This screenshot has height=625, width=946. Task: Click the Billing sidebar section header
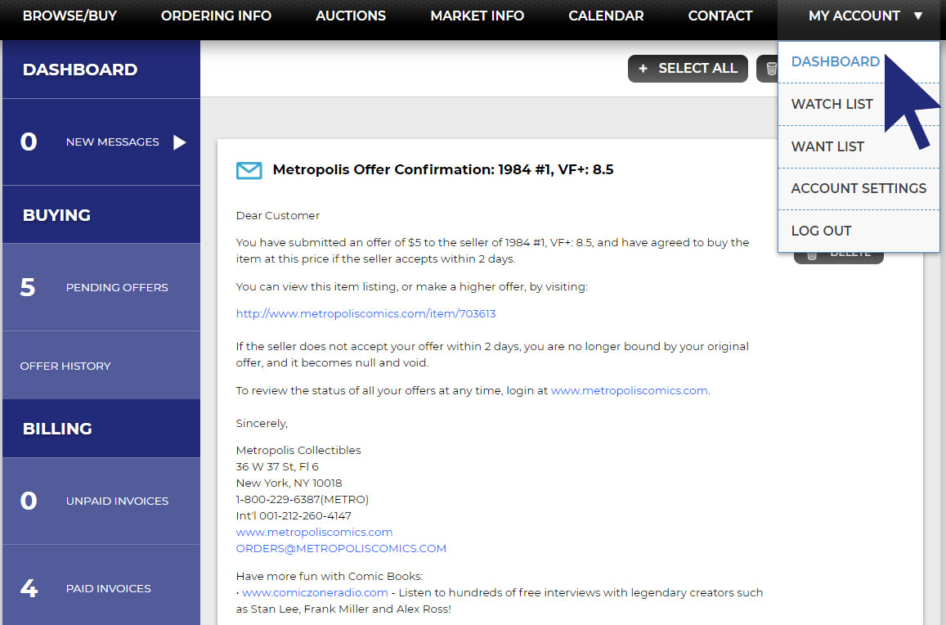click(x=101, y=429)
